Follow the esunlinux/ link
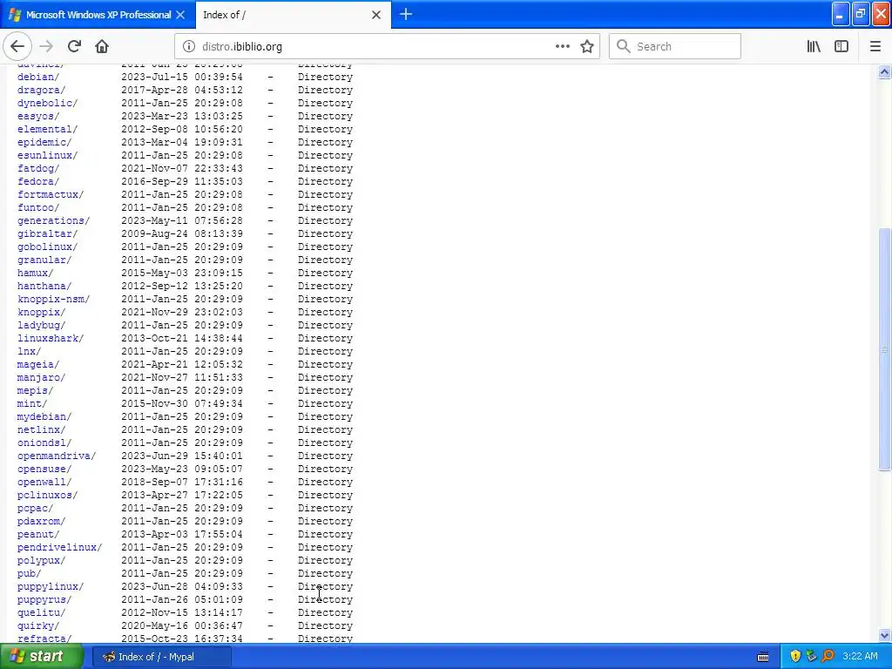This screenshot has width=892, height=669. point(47,155)
